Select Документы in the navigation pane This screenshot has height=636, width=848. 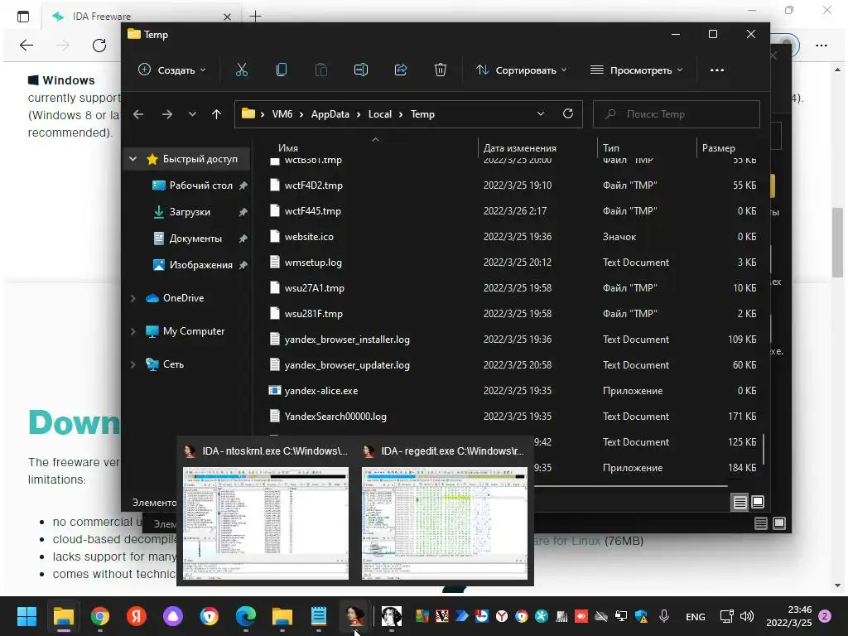(x=195, y=238)
